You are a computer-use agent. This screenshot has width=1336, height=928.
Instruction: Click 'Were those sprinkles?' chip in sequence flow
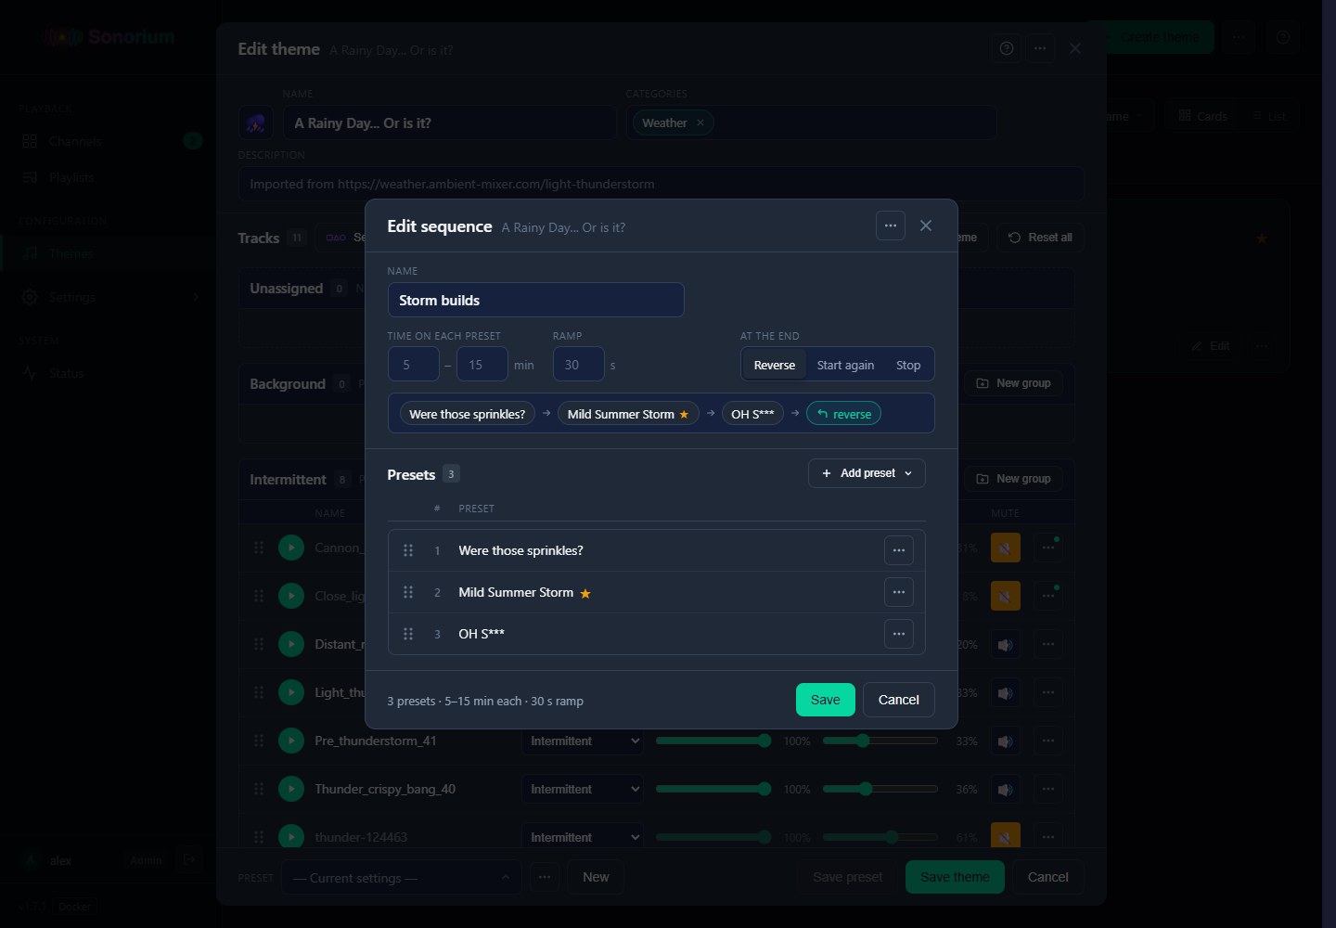468,414
